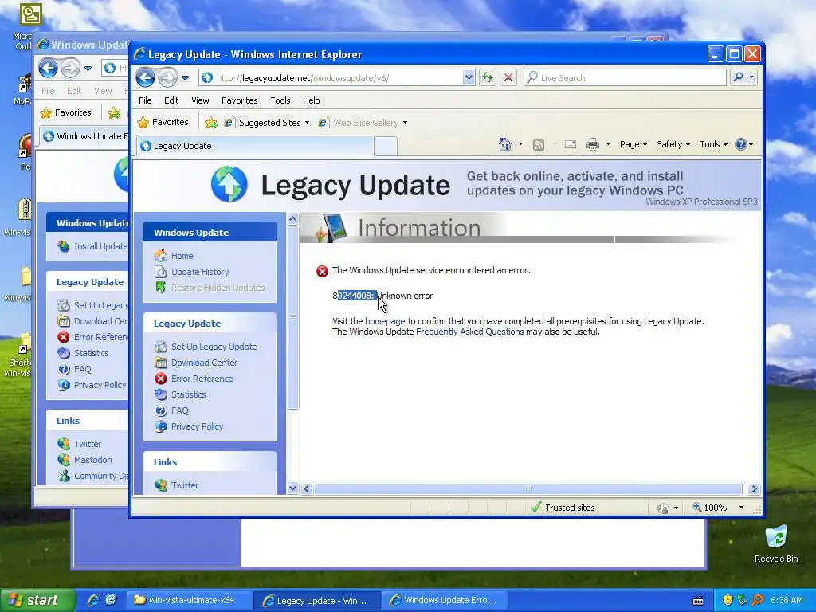This screenshot has height=612, width=816.
Task: Open the Edit menu
Action: [171, 100]
